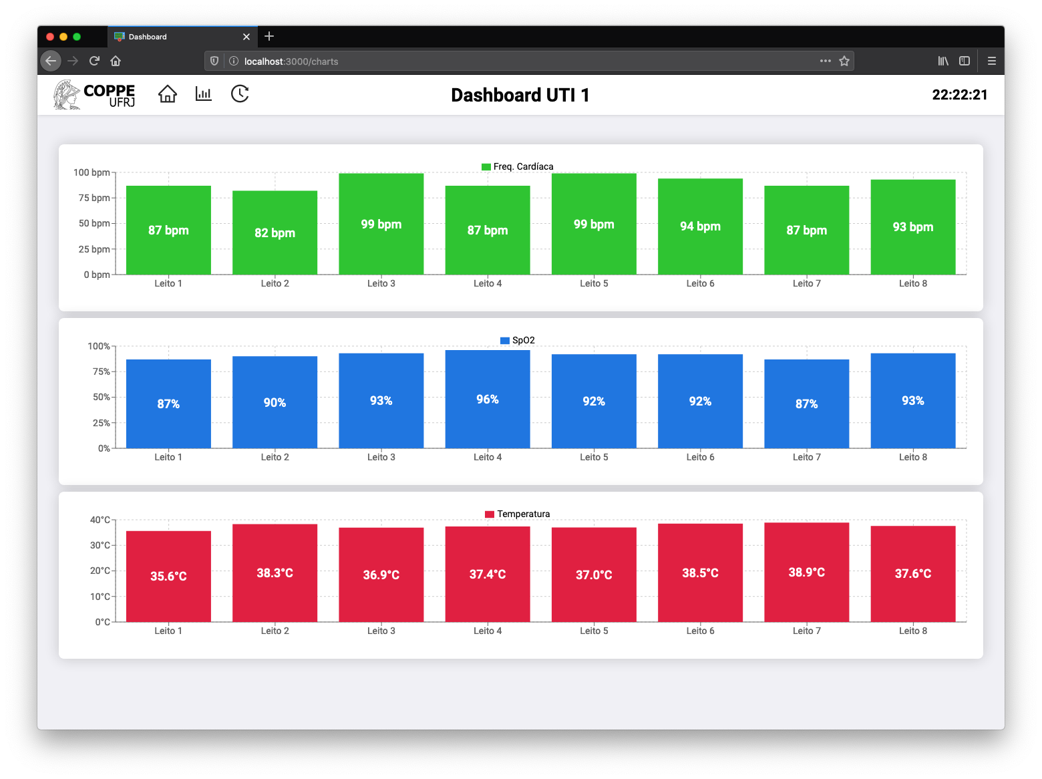Click the 100 bpm axis label
Viewport: 1042px width, 779px height.
point(92,172)
